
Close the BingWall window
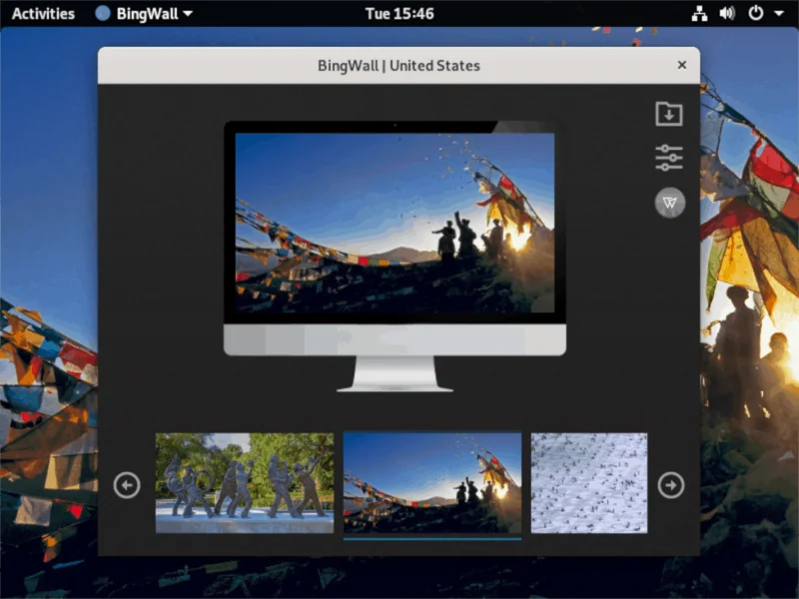(x=682, y=65)
